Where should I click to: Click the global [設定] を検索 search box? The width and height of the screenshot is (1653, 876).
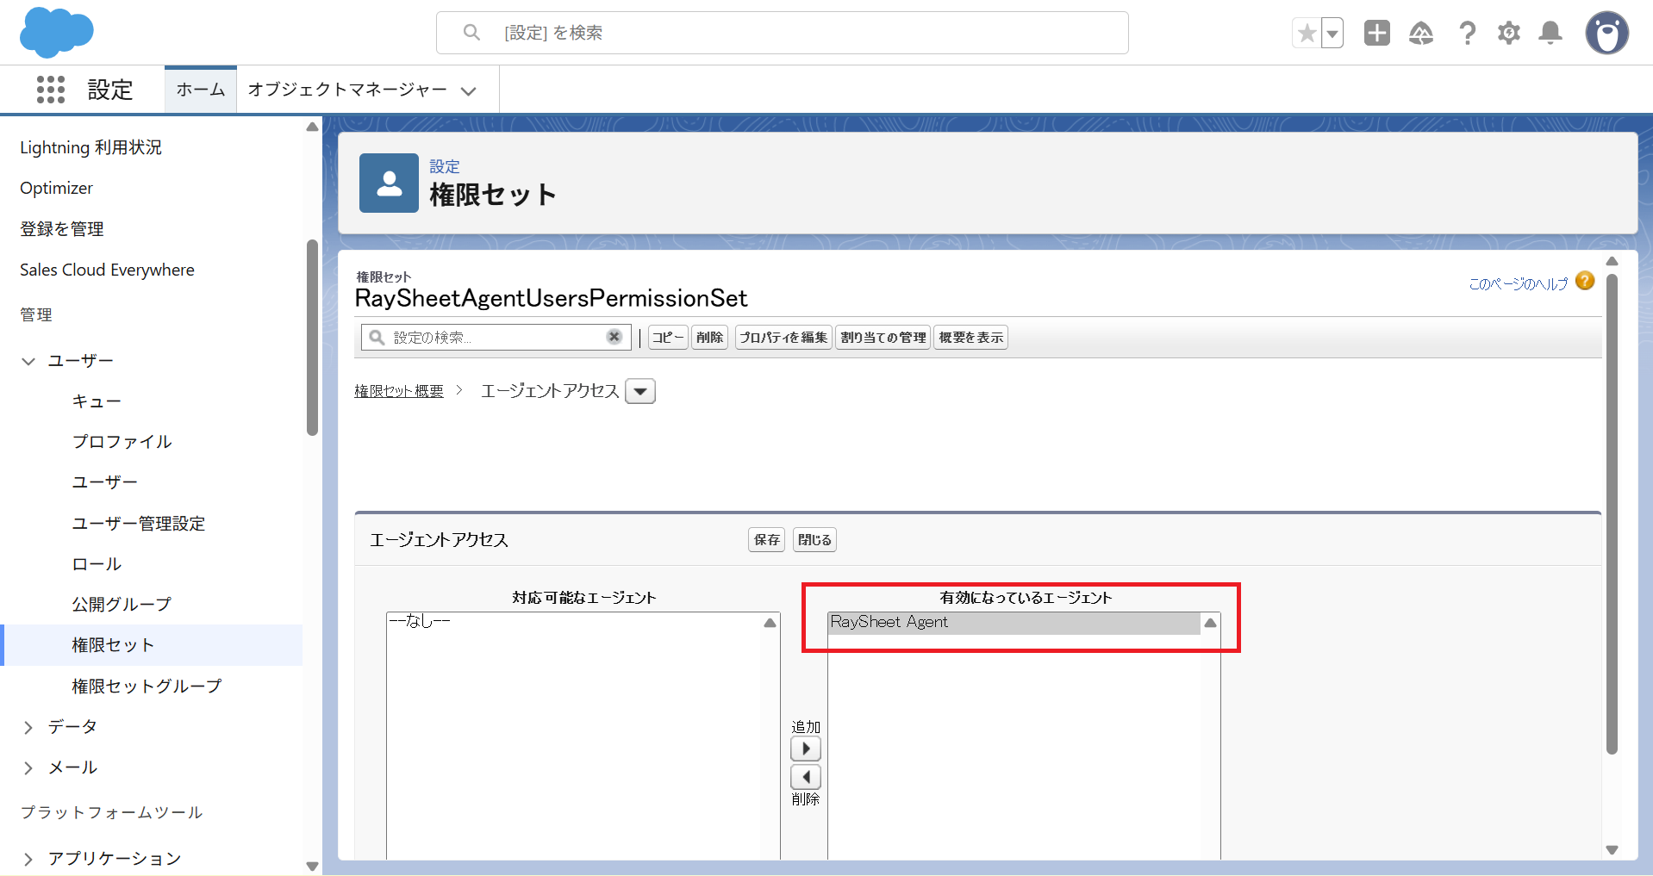tap(782, 33)
